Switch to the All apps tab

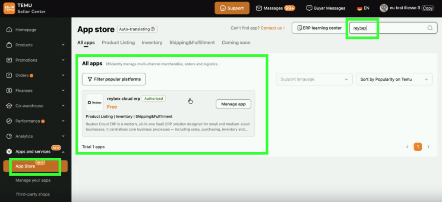[86, 43]
